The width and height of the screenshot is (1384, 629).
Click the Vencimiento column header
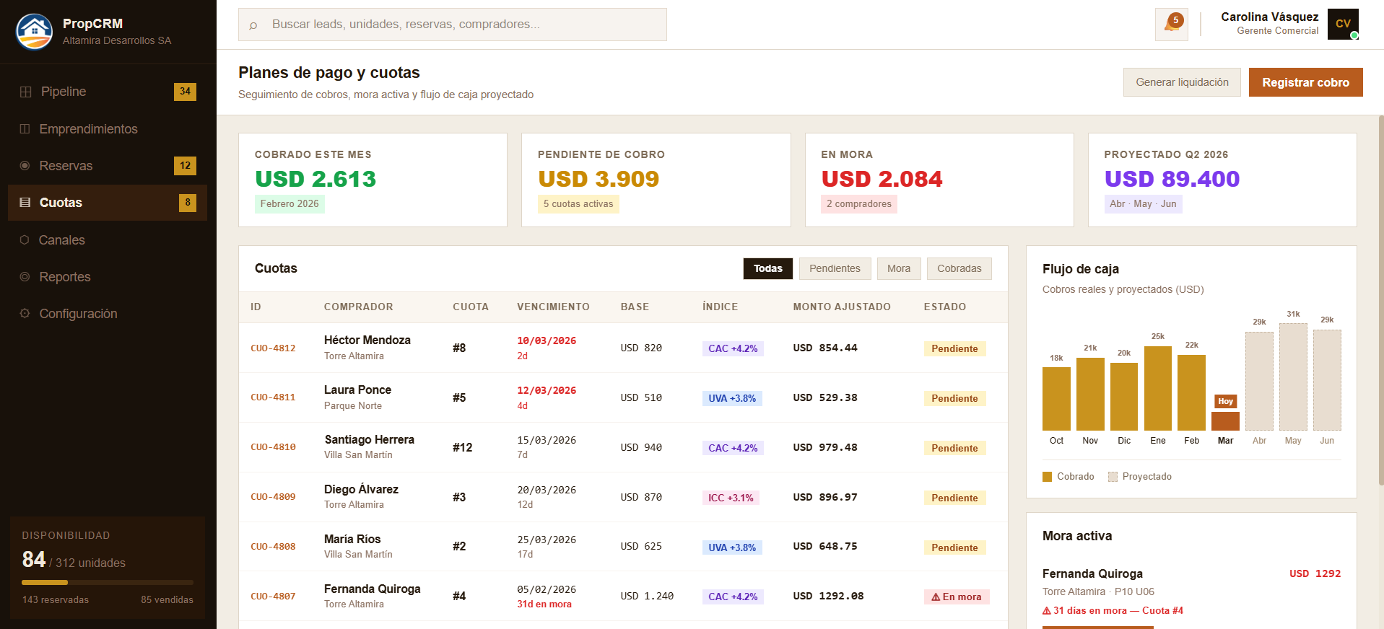(553, 307)
